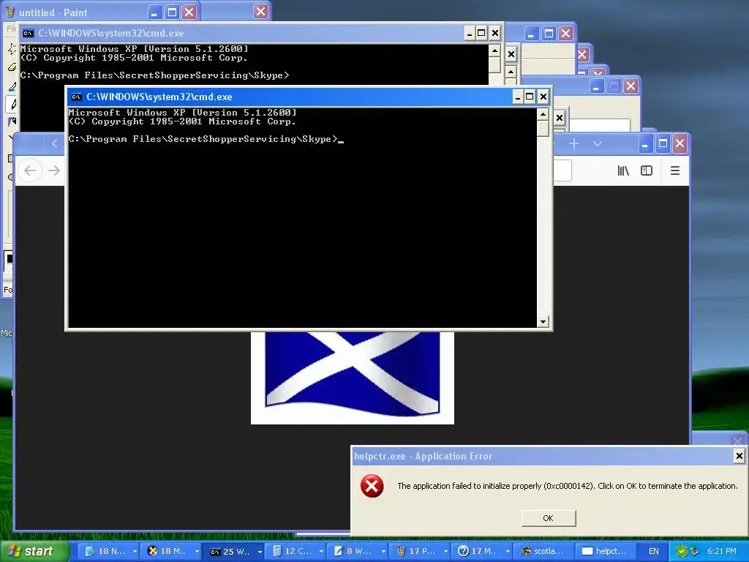Click the 6:21 PM taskbar clock
749x562 pixels.
722,552
